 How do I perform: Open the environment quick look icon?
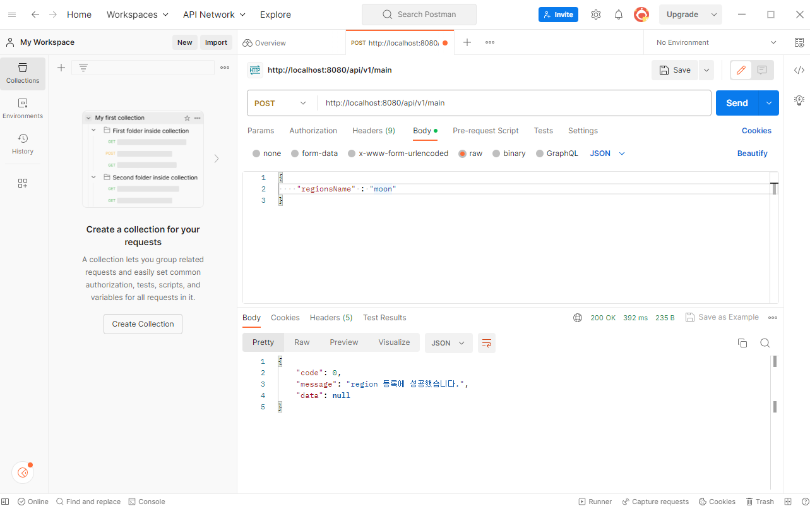coord(799,42)
